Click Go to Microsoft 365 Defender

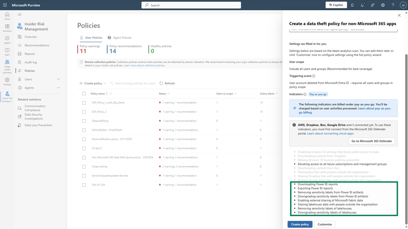click(372, 141)
